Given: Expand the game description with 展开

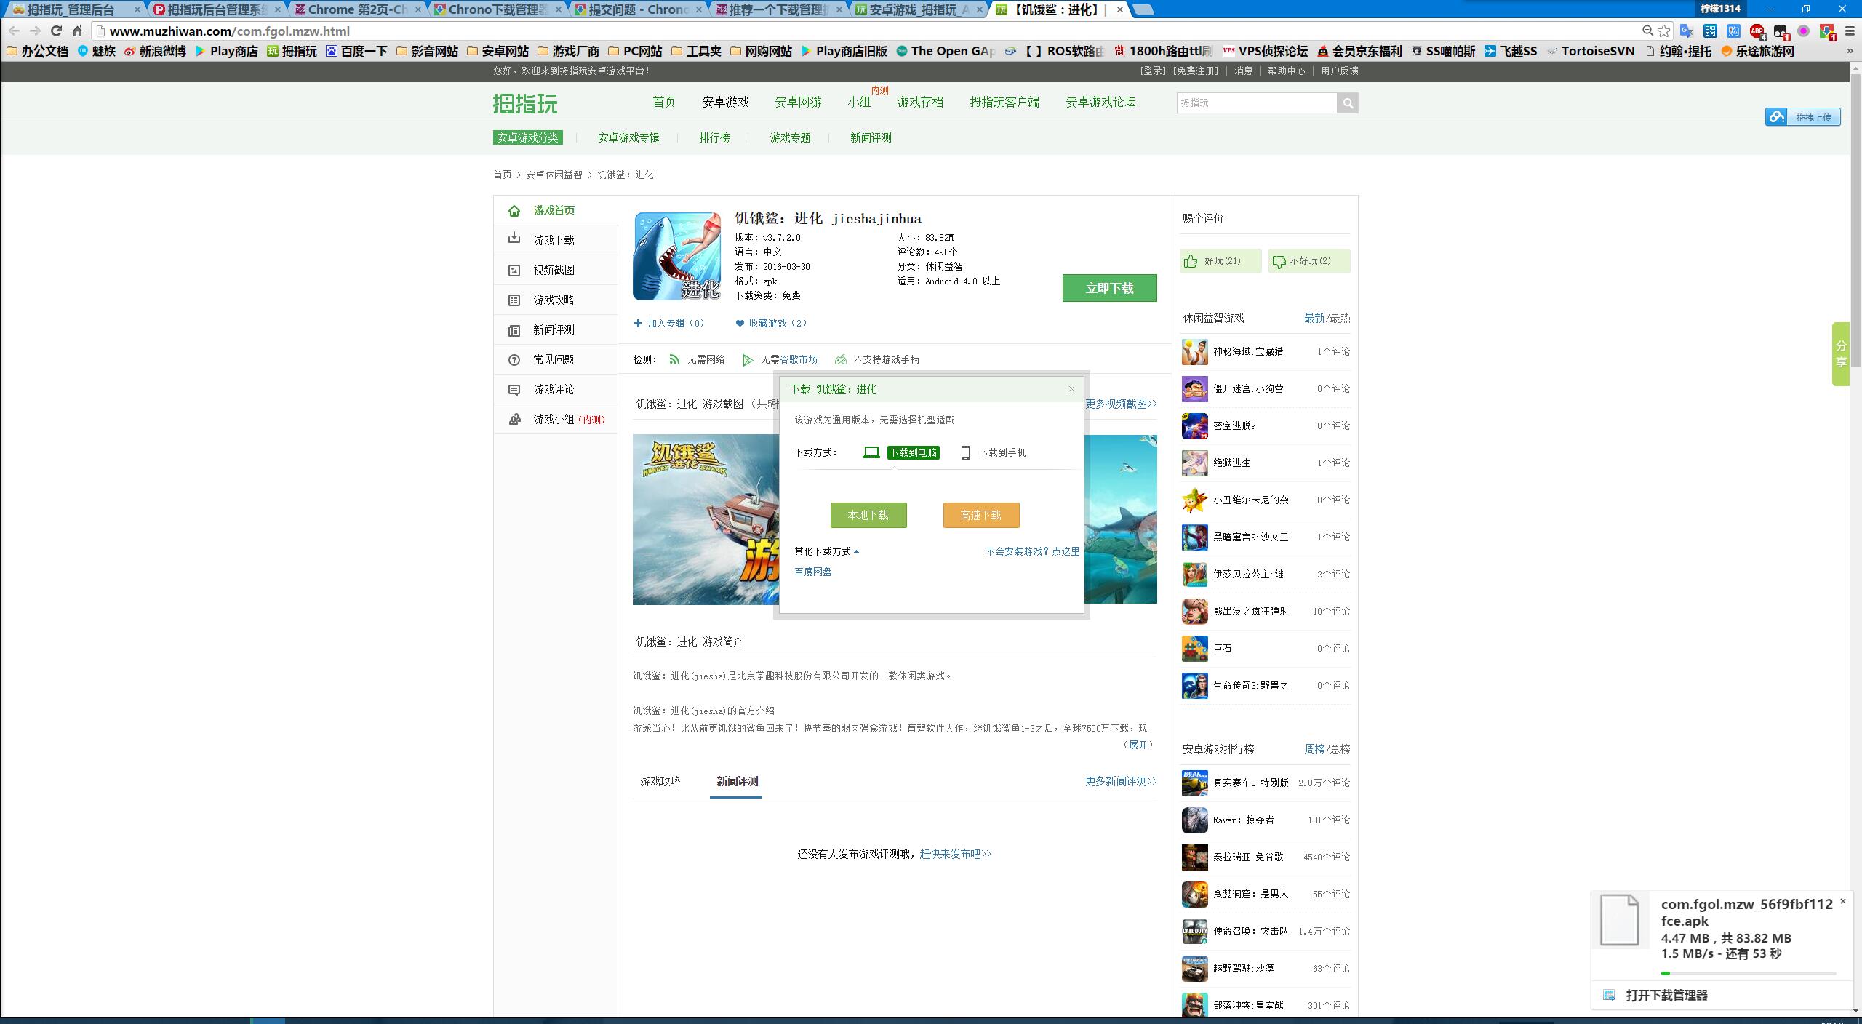Looking at the screenshot, I should (1138, 745).
